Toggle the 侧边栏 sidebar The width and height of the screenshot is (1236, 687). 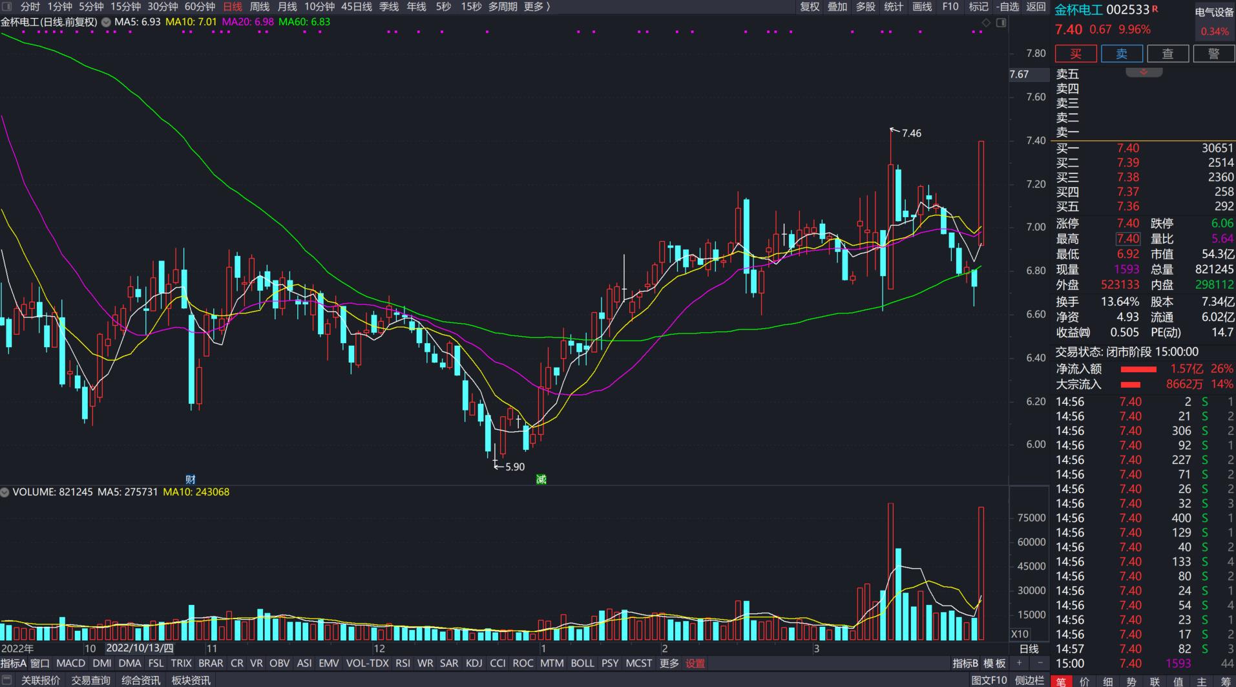coord(1031,680)
